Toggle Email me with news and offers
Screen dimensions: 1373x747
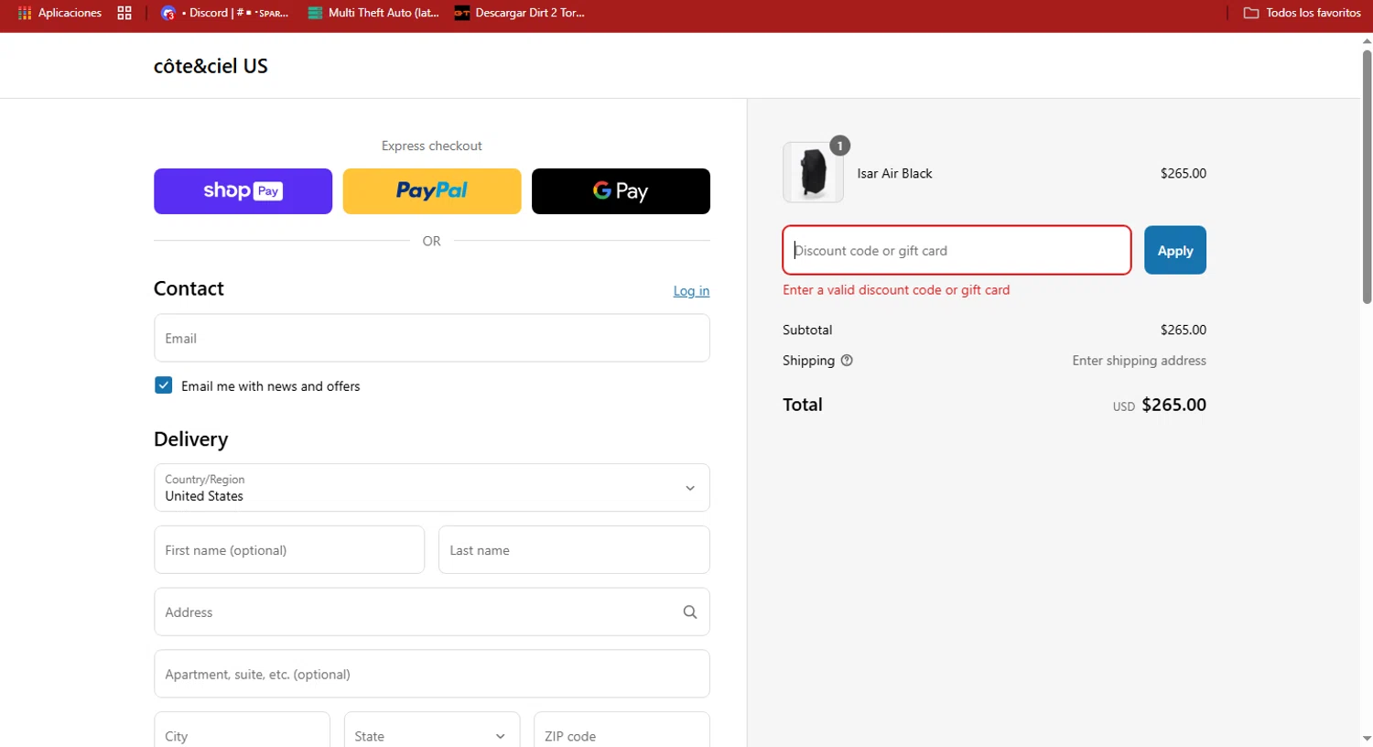[164, 385]
